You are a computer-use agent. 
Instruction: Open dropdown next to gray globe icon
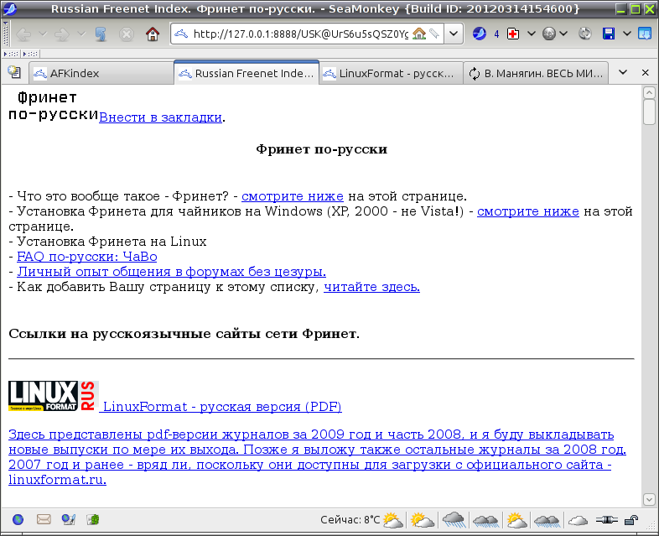[563, 34]
